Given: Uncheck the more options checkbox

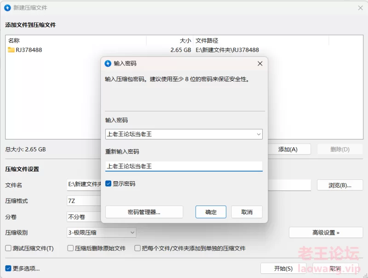Looking at the screenshot, I should [x=8, y=268].
